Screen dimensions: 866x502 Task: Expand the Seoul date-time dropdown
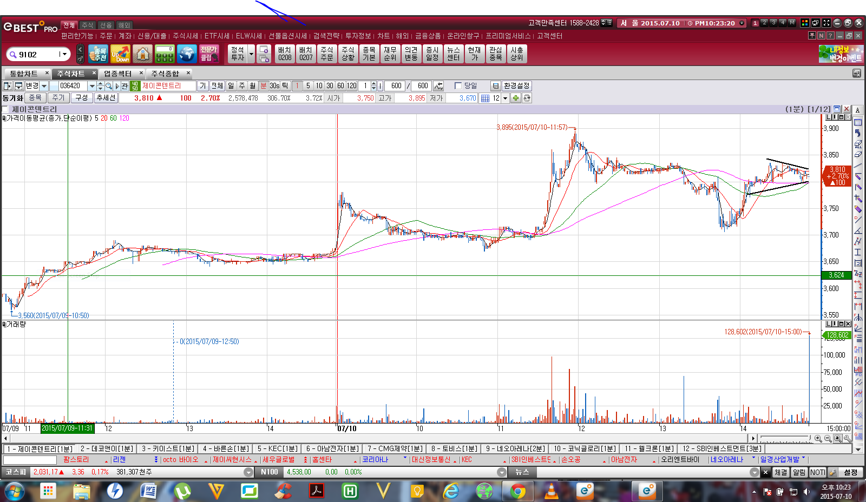pos(742,23)
